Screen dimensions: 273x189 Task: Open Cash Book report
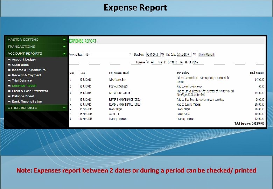(20, 65)
